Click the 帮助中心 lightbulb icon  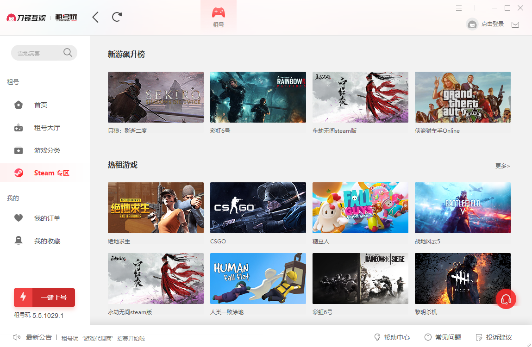pos(377,337)
